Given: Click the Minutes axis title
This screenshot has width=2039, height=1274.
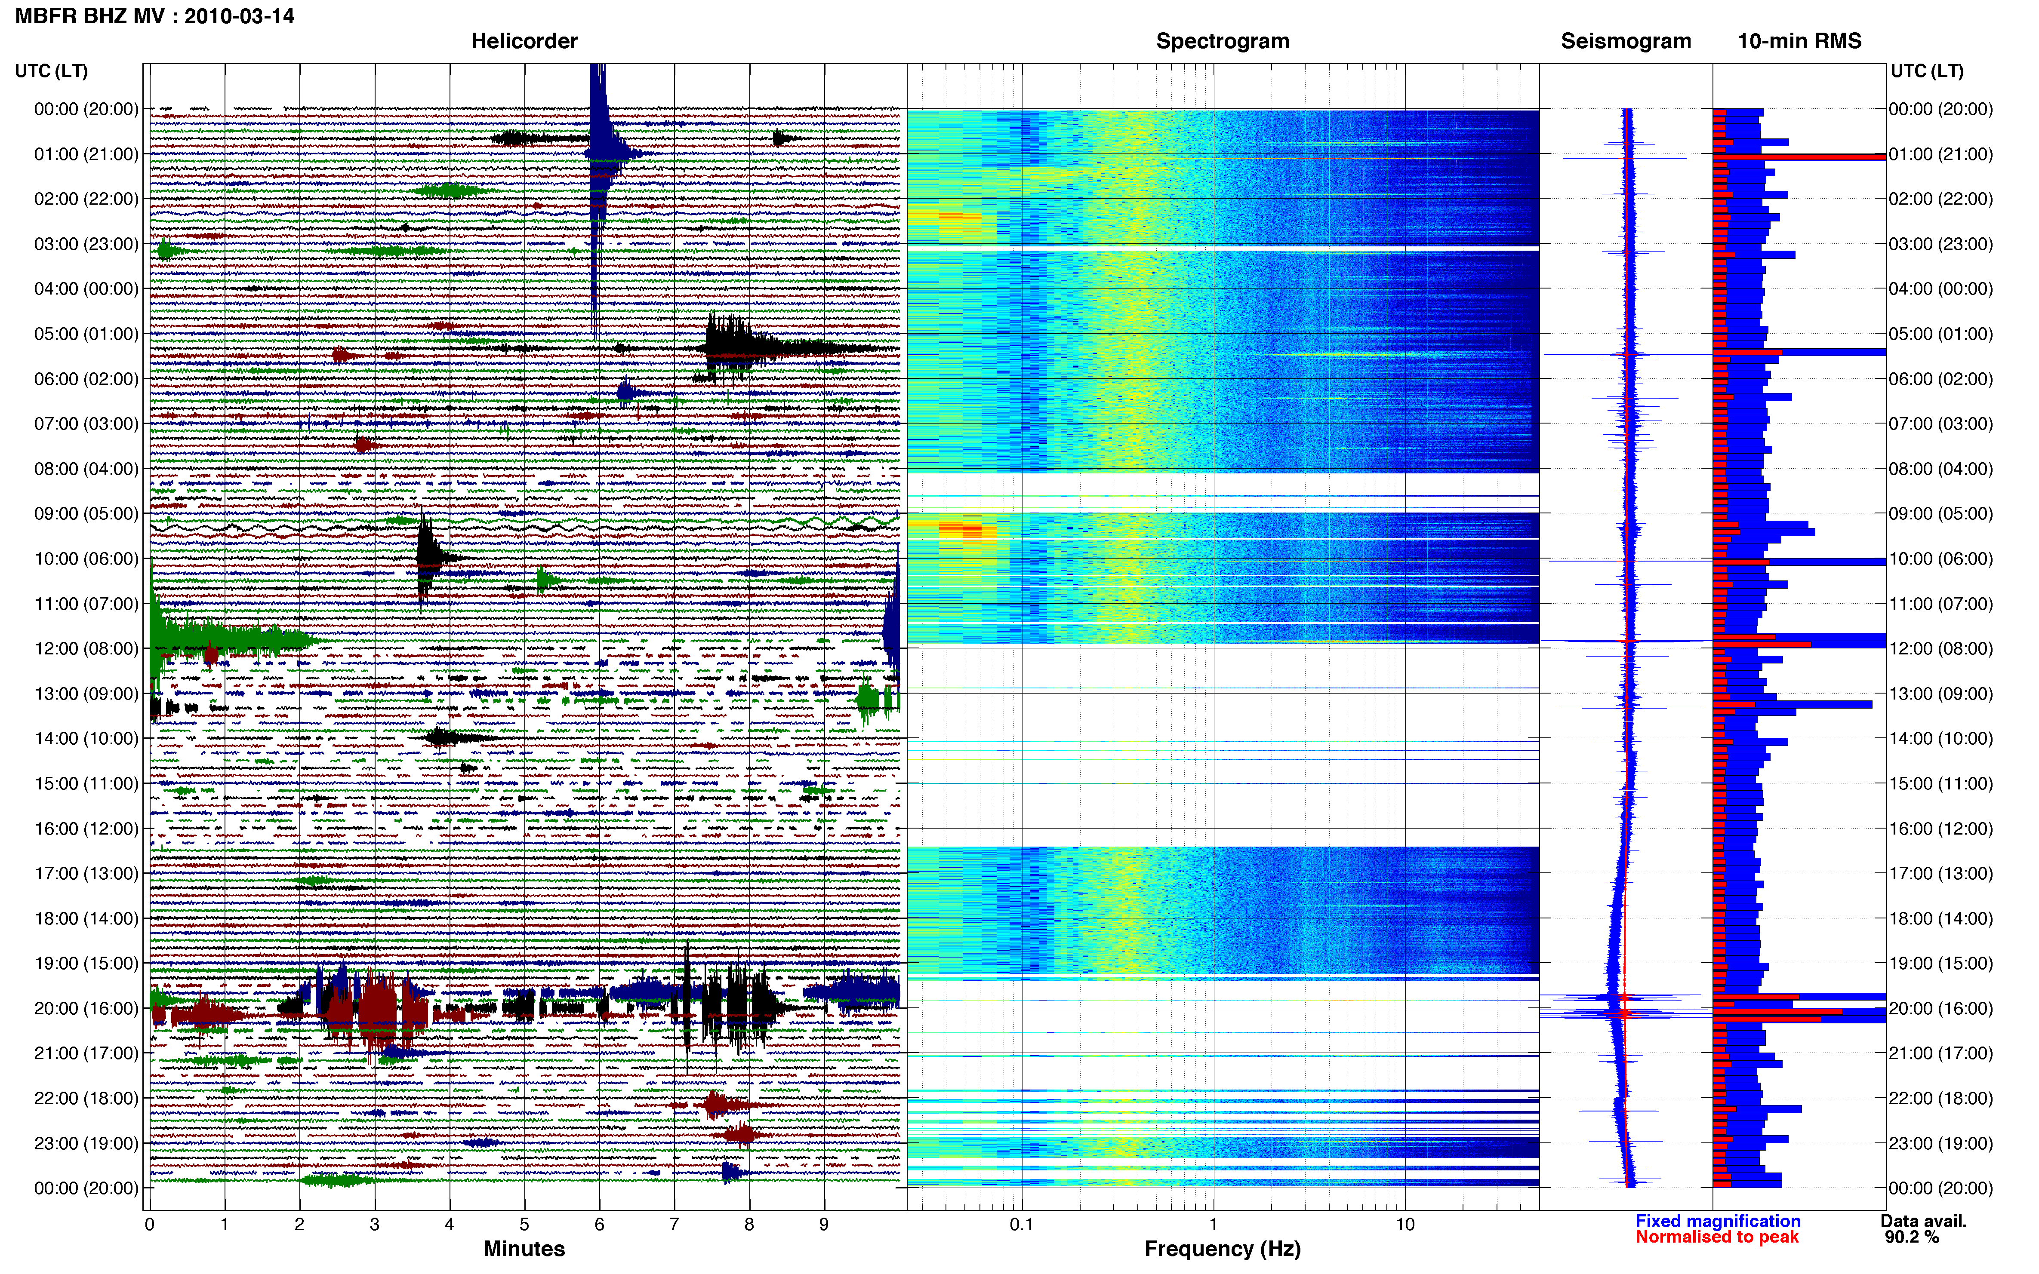Looking at the screenshot, I should tap(524, 1249).
